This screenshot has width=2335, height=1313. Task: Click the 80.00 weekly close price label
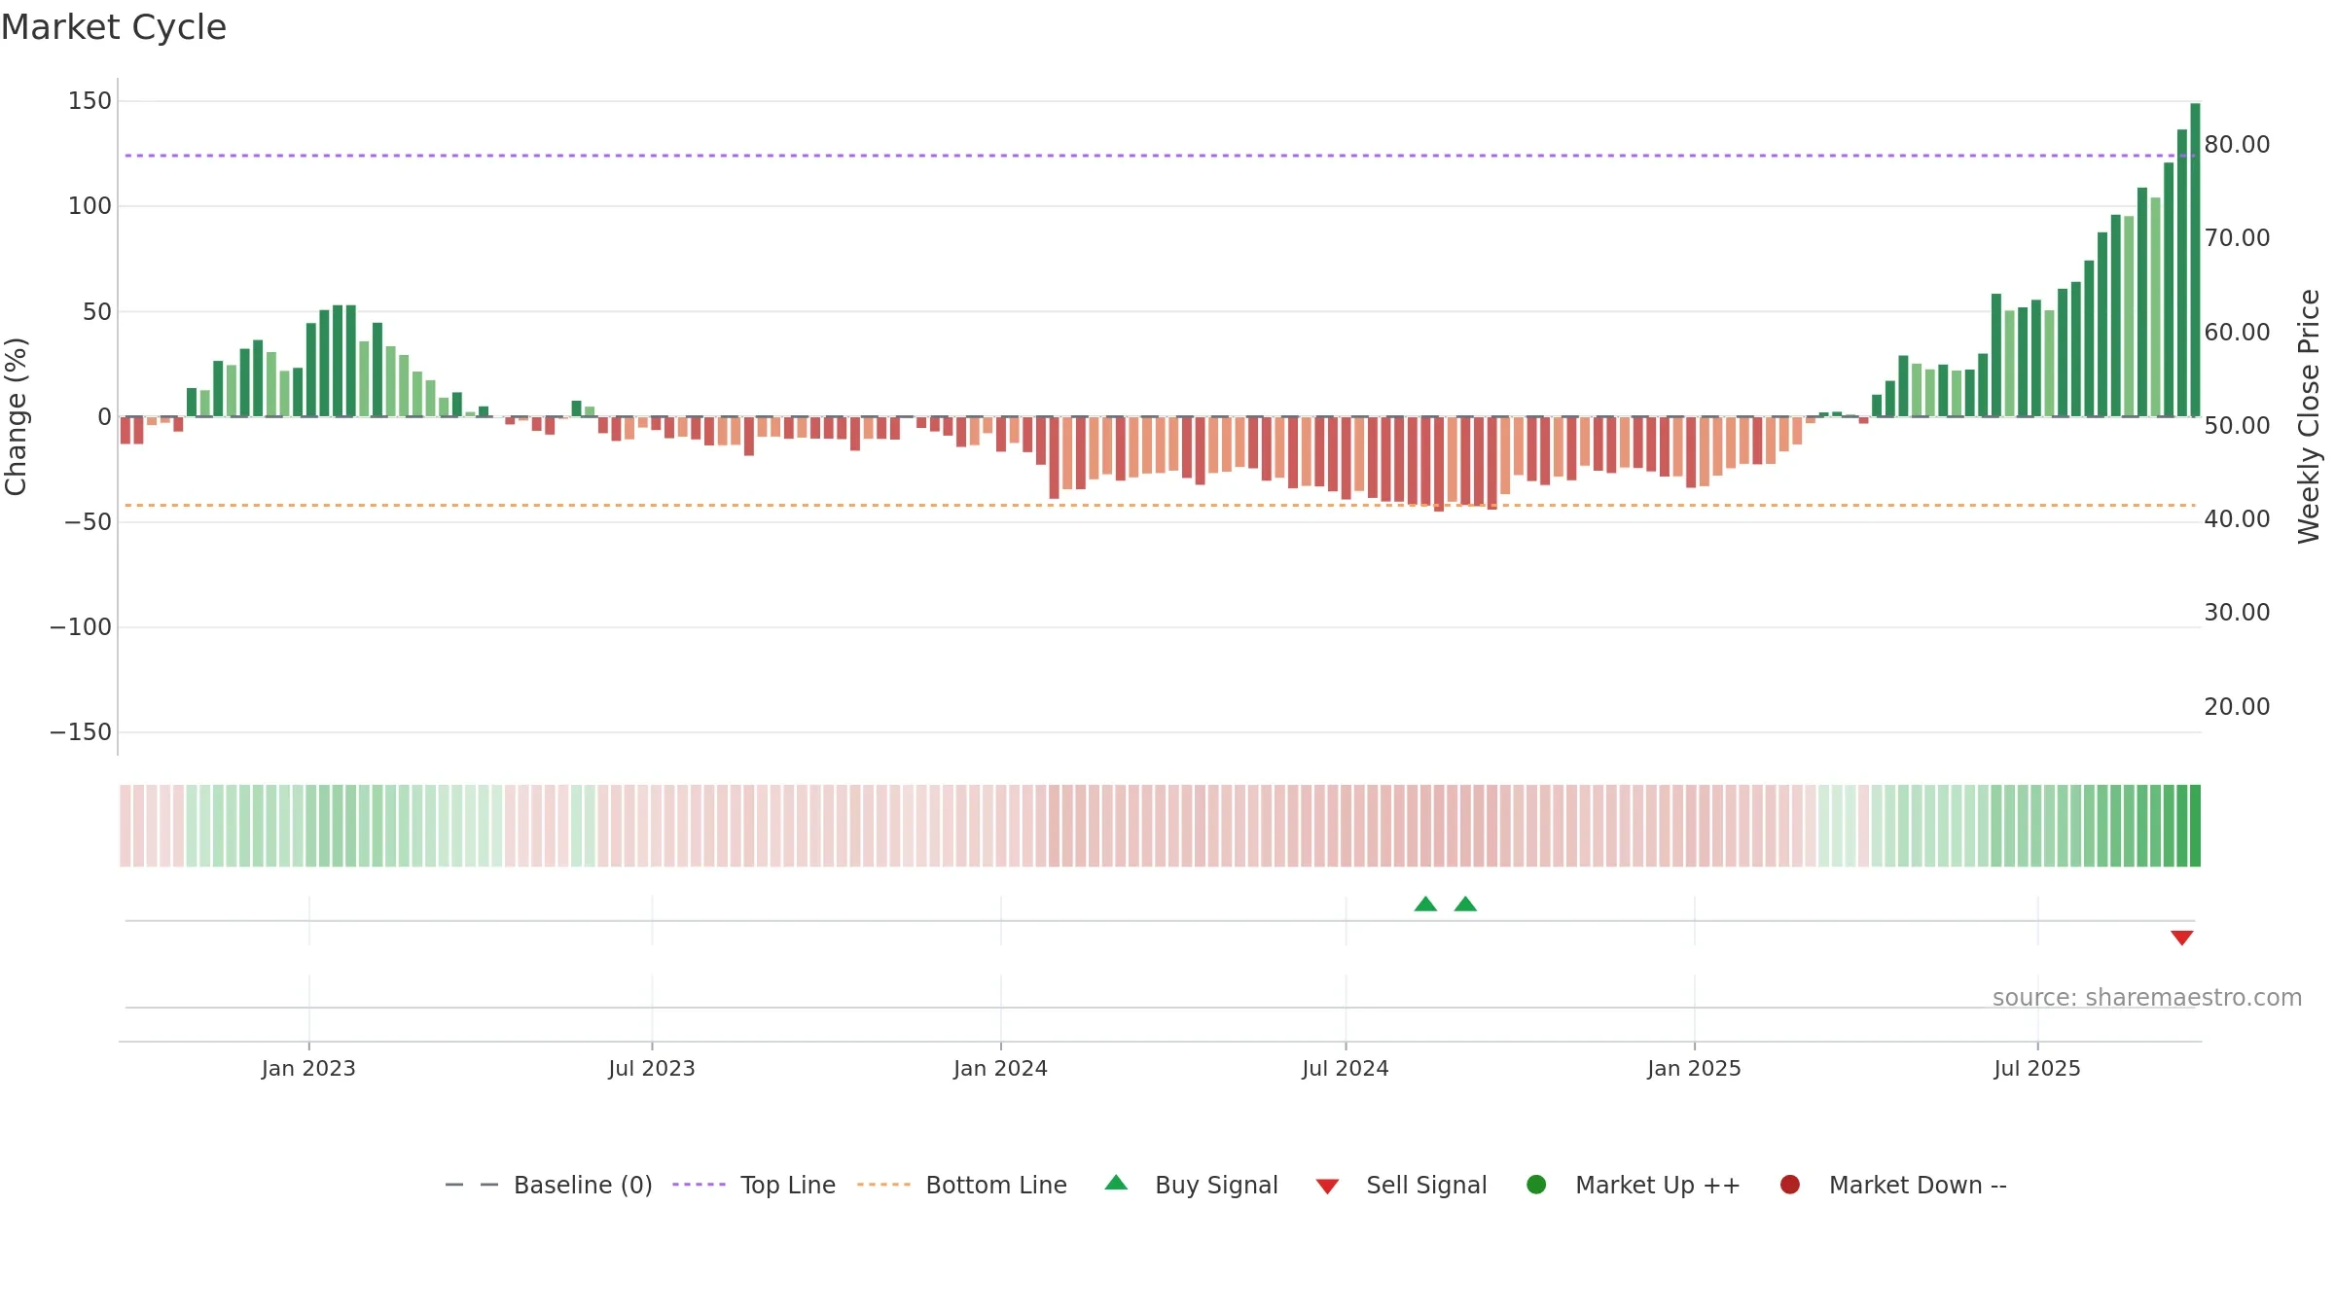pyautogui.click(x=2237, y=145)
